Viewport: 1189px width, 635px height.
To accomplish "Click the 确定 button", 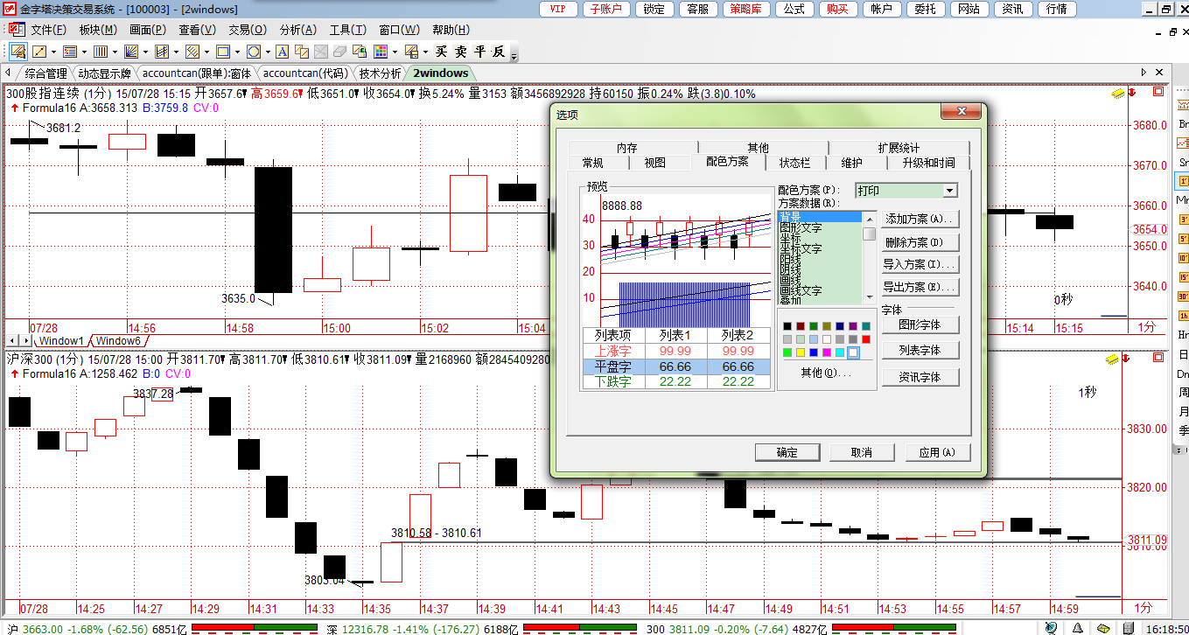I will [787, 452].
